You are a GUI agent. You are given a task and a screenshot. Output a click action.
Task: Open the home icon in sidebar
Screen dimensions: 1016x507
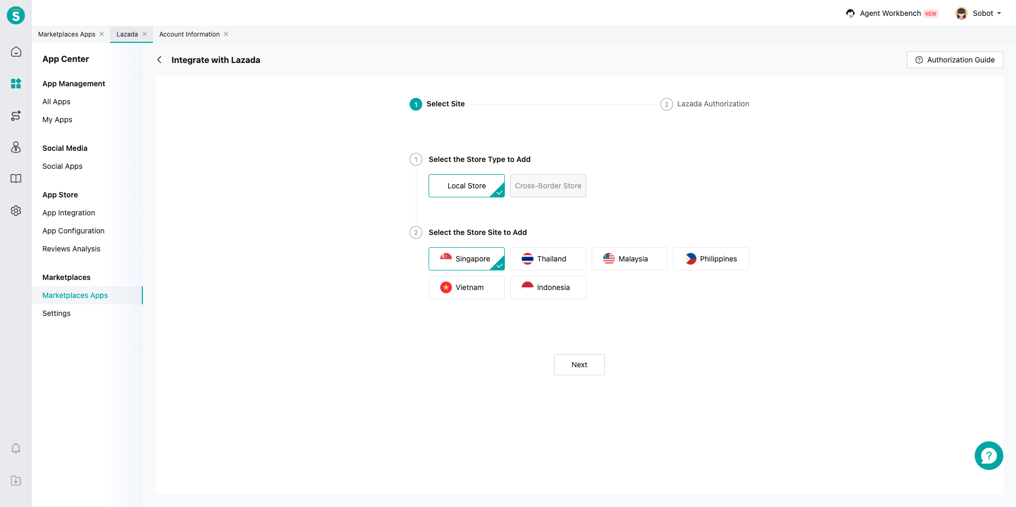[16, 52]
